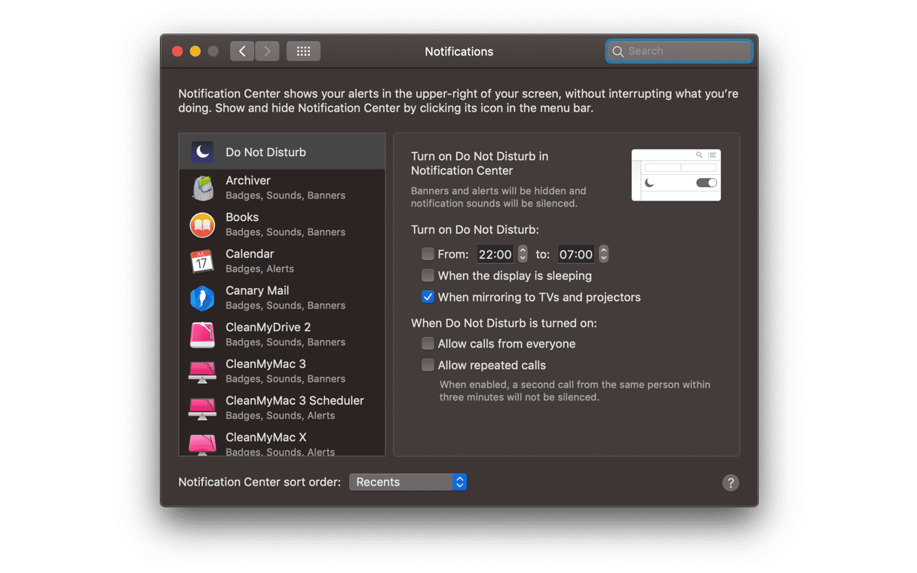Select the CleanMyDrive 2 icon
This screenshot has width=917, height=573.
pyautogui.click(x=202, y=335)
